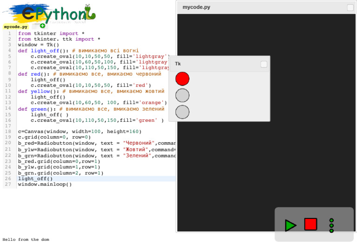Click the middle gray traffic light circle
Image resolution: width=357 pixels, height=245 pixels.
(x=182, y=95)
